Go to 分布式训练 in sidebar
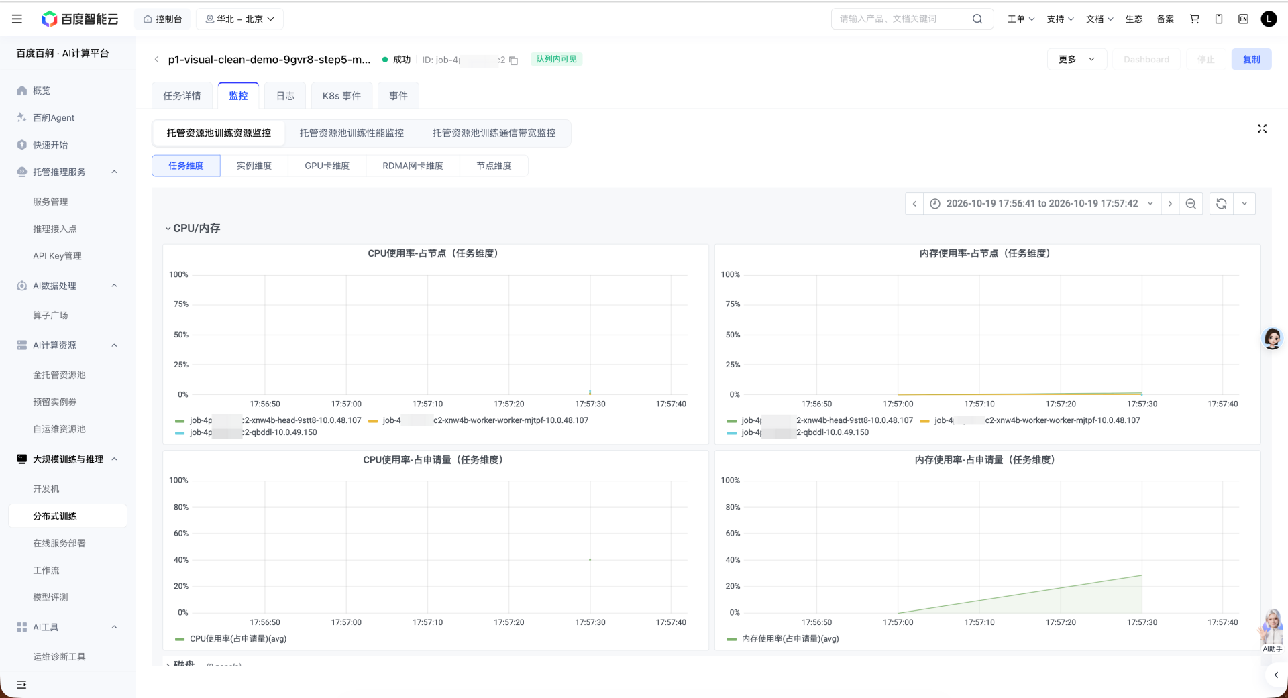This screenshot has width=1288, height=698. [x=68, y=516]
